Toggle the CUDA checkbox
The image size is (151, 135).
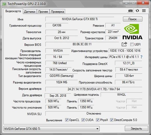[x=83, y=120]
